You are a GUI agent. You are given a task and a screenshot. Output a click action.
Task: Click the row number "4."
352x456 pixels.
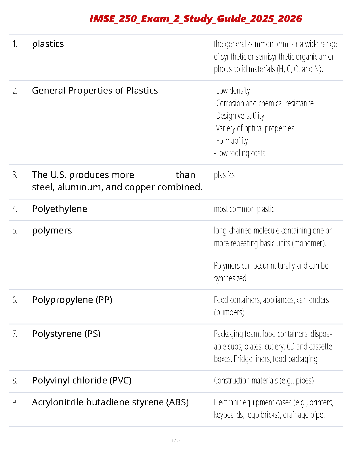[15, 209]
